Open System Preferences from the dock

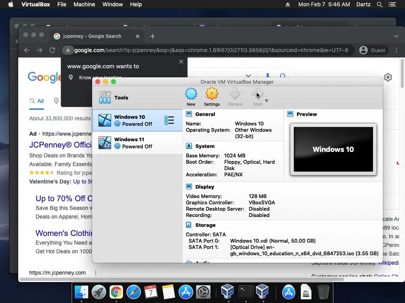[x=203, y=292]
